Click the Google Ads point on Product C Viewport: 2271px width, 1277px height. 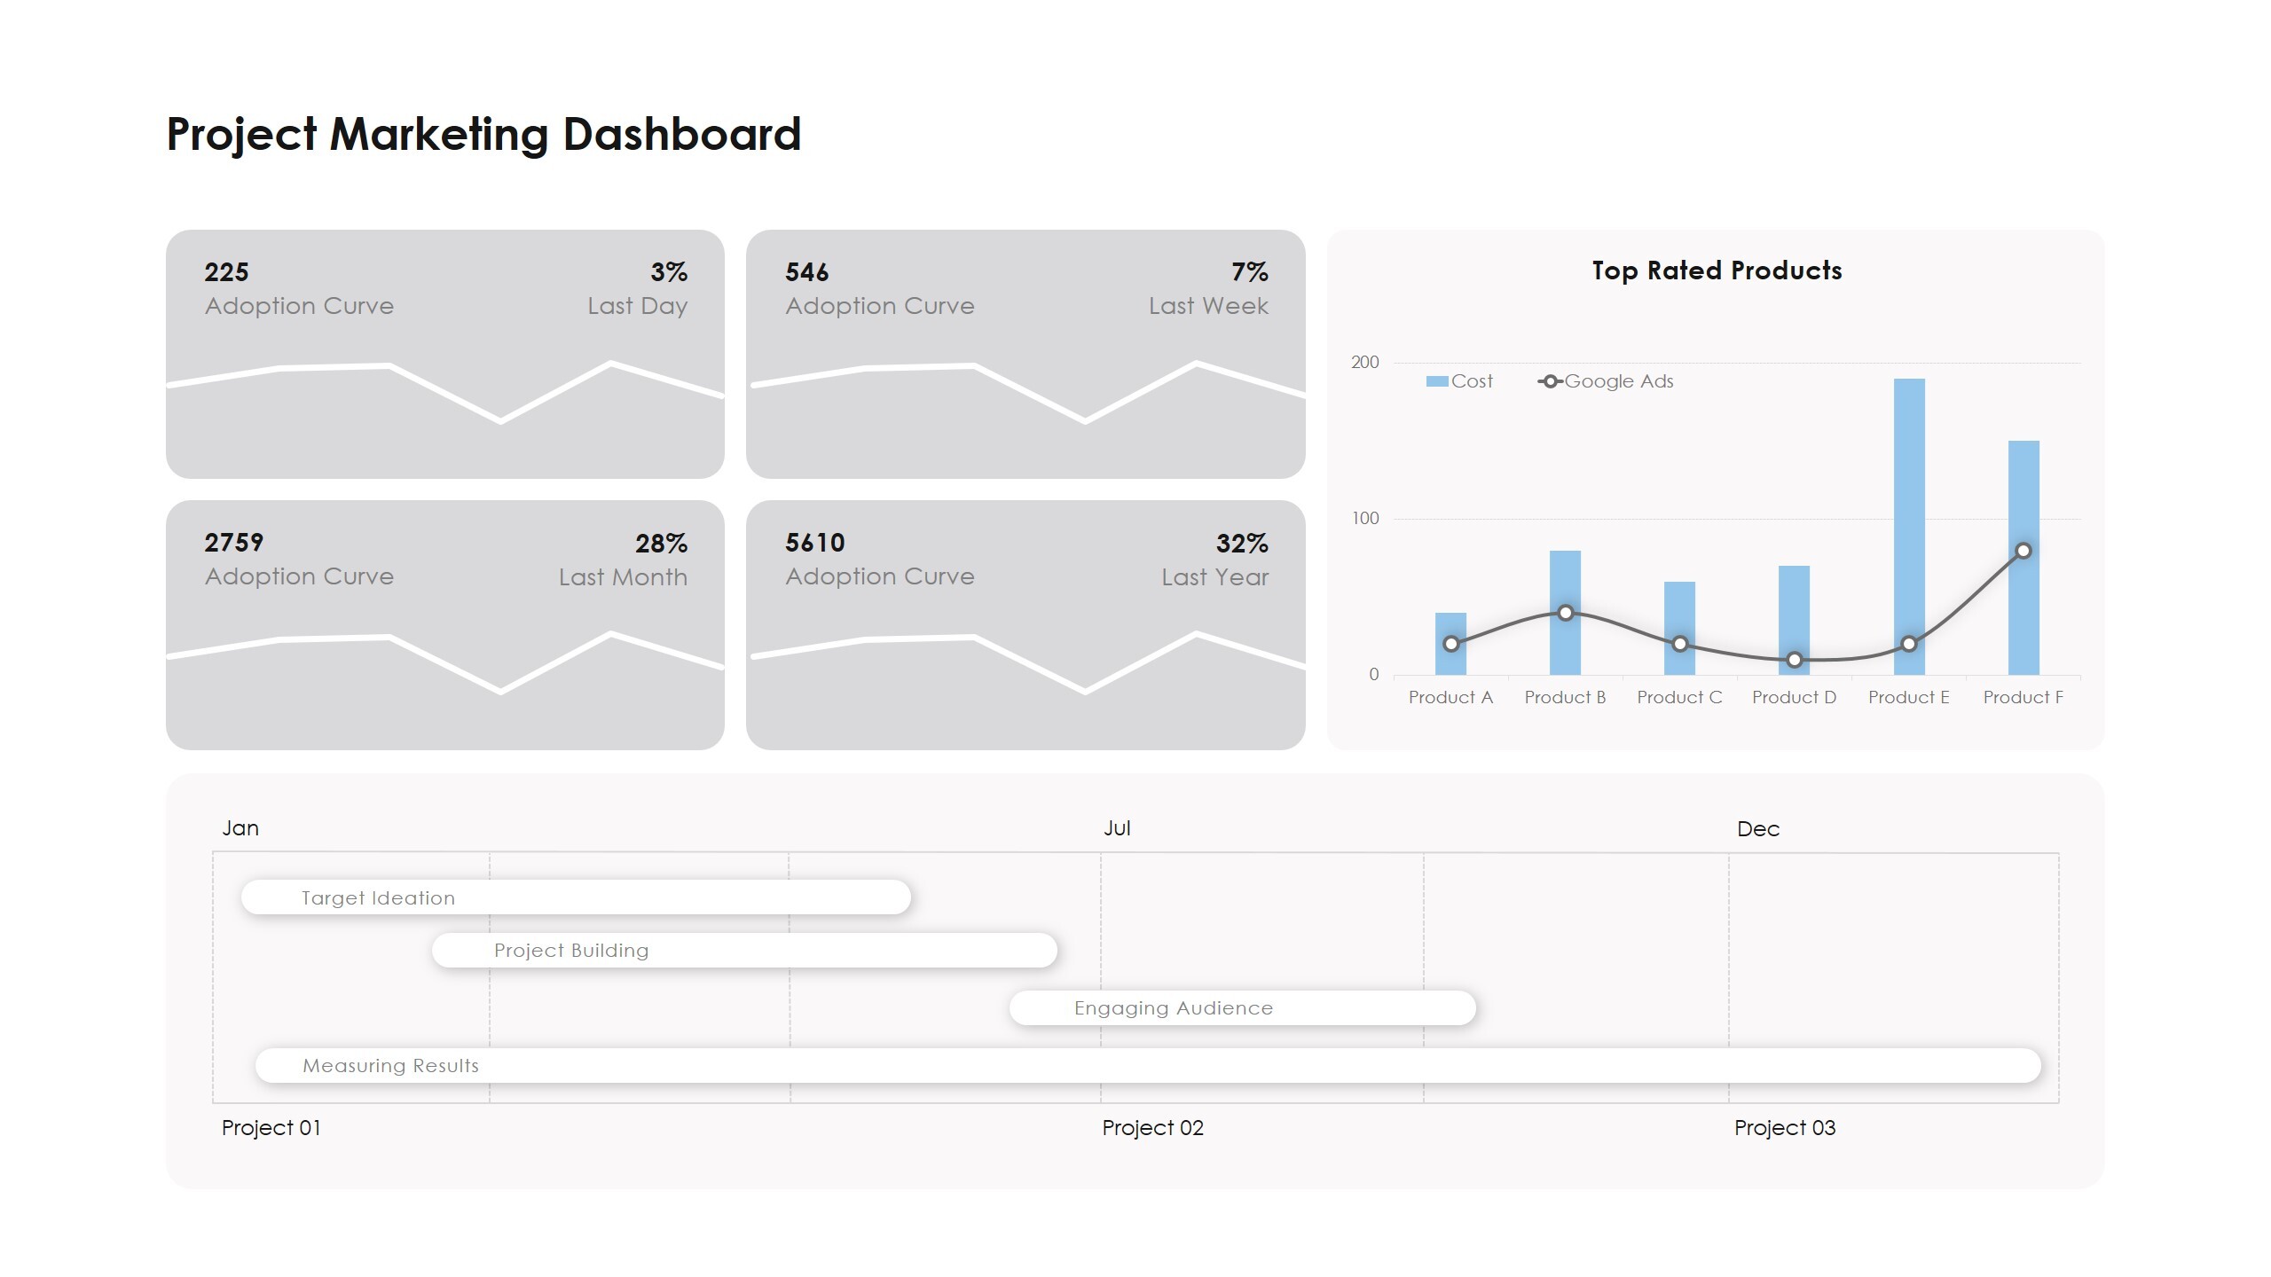pos(1680,644)
